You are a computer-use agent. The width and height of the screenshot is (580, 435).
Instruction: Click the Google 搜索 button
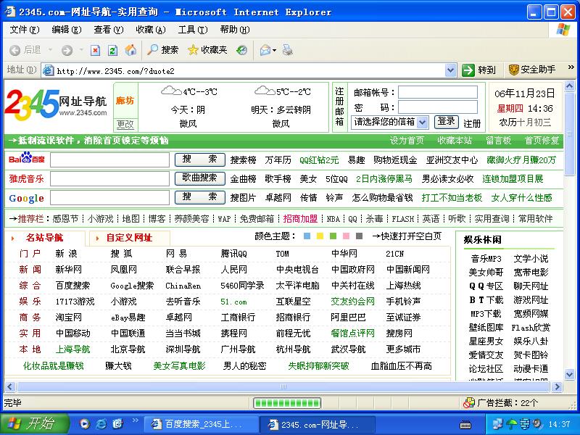pyautogui.click(x=200, y=197)
